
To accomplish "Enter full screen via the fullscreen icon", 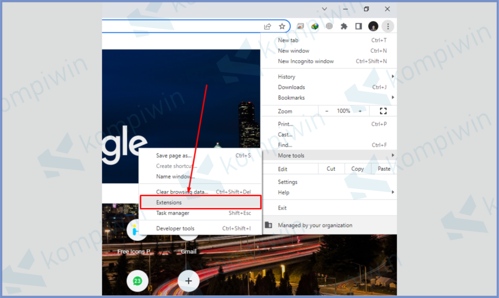I will point(384,111).
